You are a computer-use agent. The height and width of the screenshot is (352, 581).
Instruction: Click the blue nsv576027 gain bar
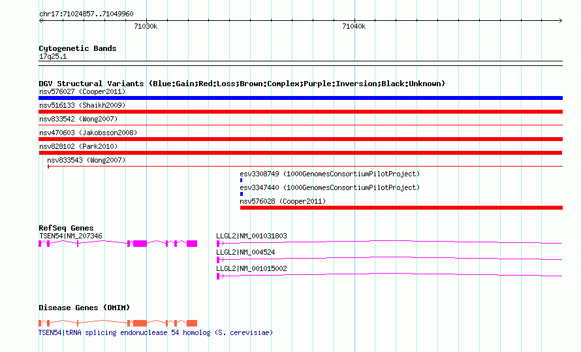click(300, 98)
